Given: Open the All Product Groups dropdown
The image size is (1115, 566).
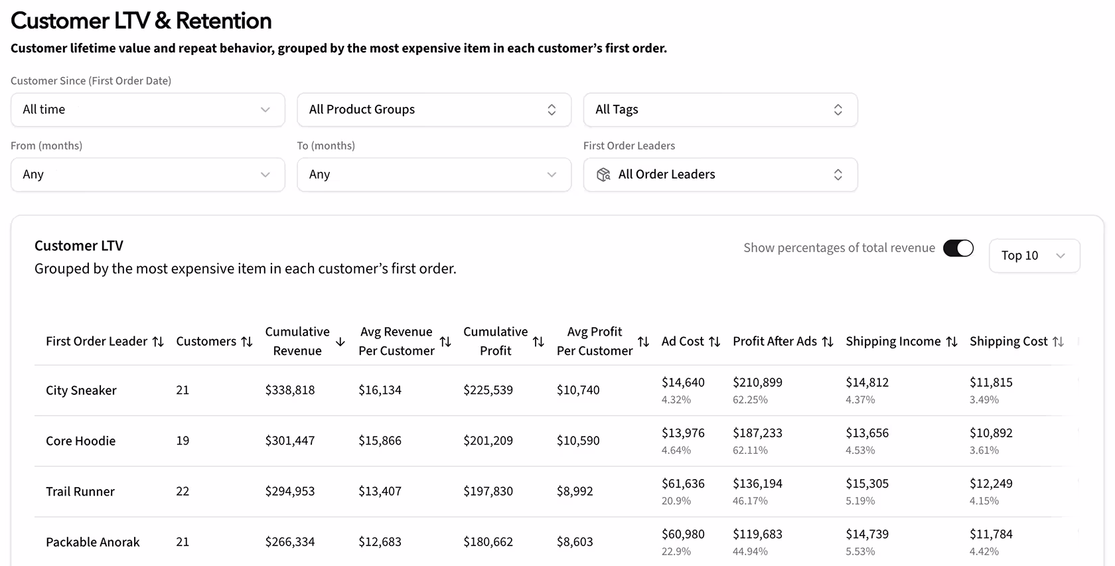Looking at the screenshot, I should [x=434, y=109].
